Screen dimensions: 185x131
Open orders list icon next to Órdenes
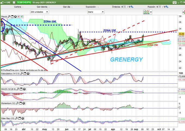click(x=125, y=7)
